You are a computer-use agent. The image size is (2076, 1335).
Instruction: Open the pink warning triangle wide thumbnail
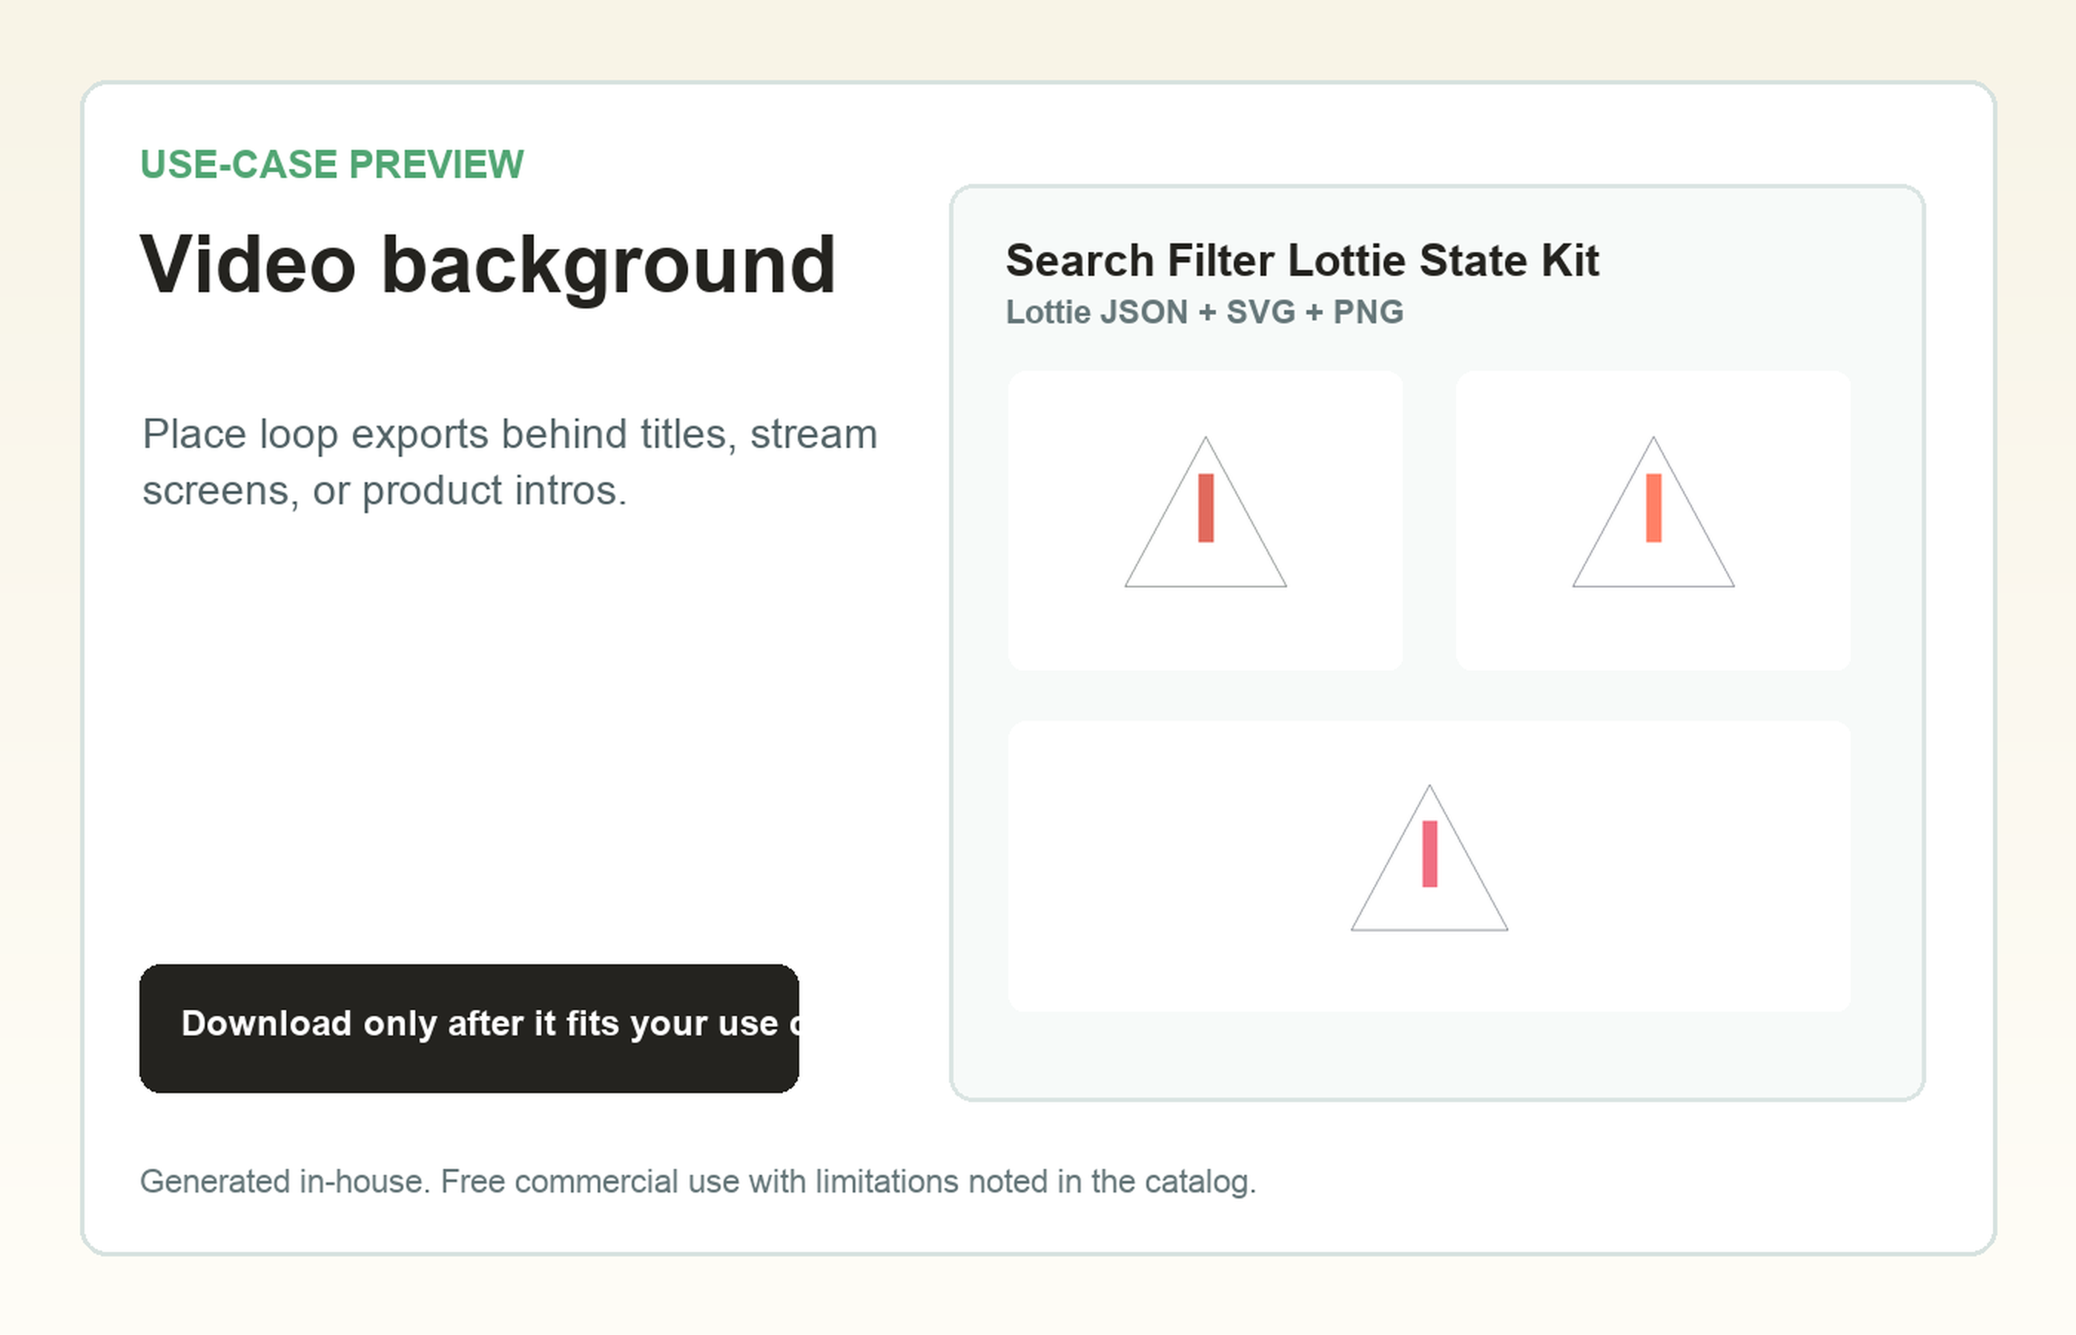[x=1429, y=866]
